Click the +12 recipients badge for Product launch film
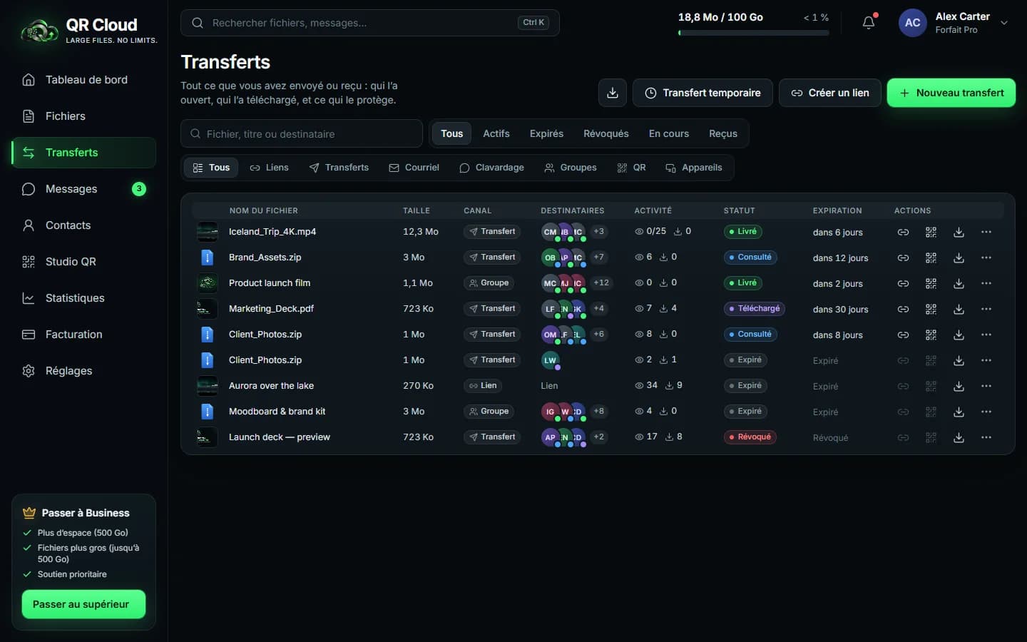This screenshot has height=642, width=1027. point(601,283)
